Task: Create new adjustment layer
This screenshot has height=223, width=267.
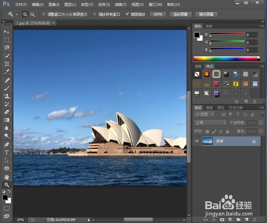Action: [230, 220]
